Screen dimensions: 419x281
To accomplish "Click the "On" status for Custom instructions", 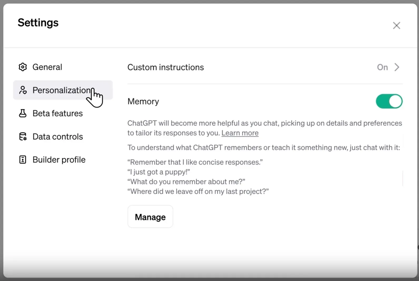I will tap(382, 67).
